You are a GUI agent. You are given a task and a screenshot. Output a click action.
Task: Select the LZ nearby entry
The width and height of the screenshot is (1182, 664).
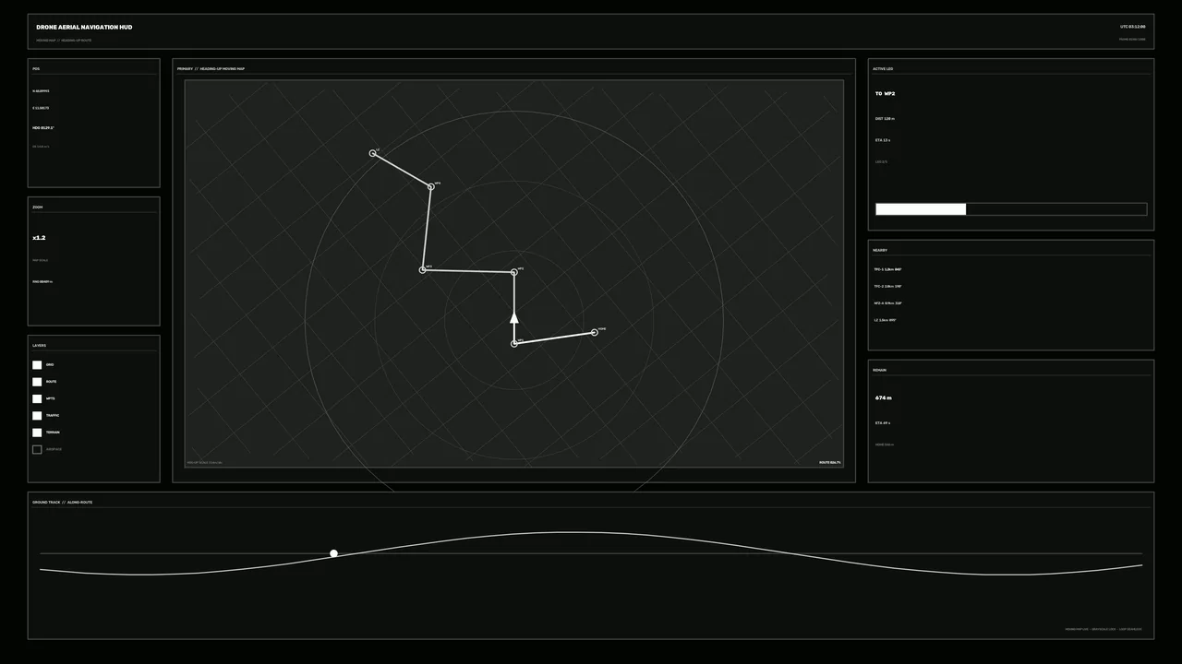pos(885,320)
